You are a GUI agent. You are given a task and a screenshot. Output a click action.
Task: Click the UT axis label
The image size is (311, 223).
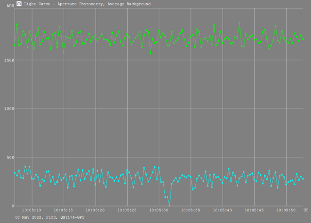point(306,210)
